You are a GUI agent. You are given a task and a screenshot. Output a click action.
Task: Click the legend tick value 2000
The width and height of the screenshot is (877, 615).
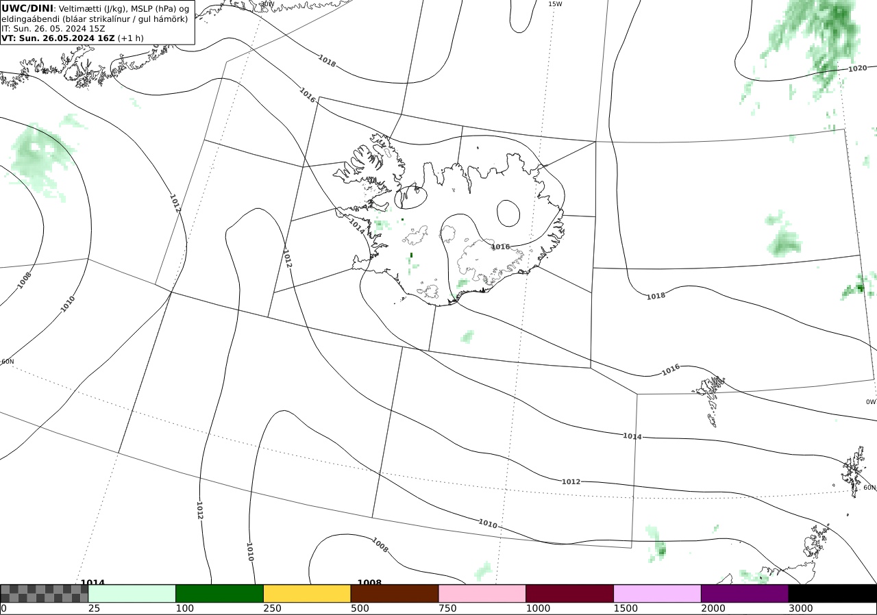(713, 608)
